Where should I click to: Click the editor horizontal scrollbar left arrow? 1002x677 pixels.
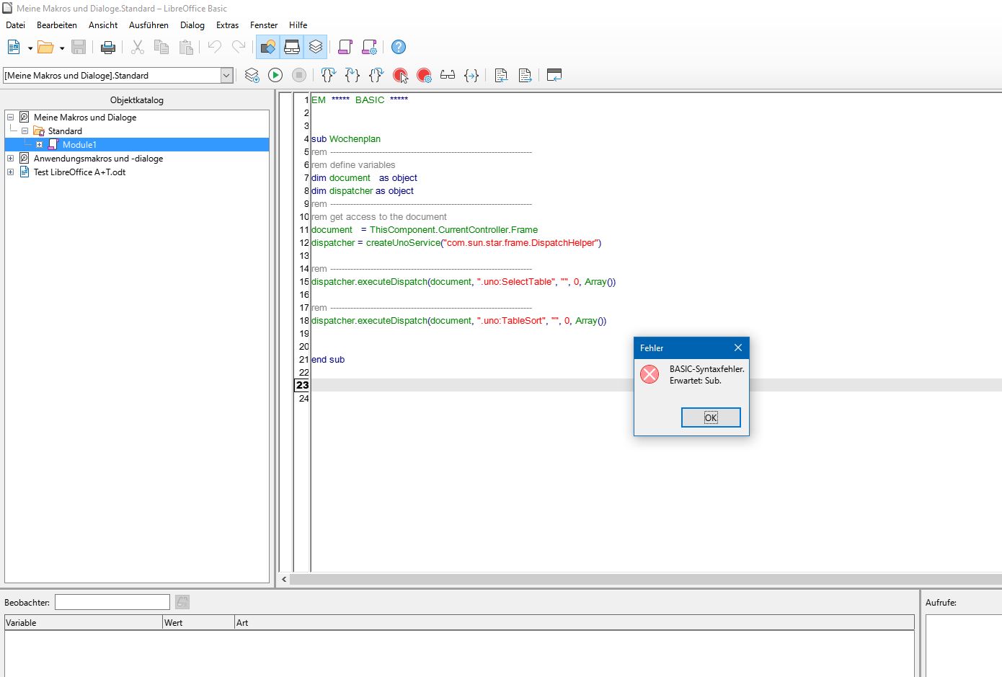pos(284,579)
